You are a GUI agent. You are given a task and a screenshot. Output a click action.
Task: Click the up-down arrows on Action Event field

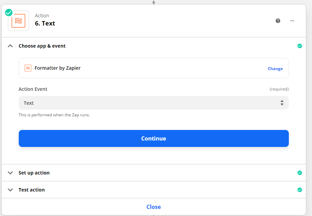282,103
